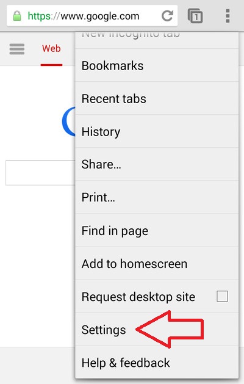Select Recent tabs menu entry
244x384 pixels.
[157, 98]
